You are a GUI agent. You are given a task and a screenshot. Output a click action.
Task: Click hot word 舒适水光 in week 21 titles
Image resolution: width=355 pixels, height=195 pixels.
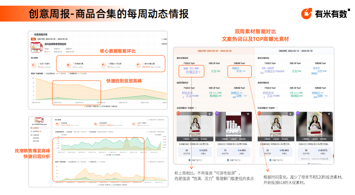pyautogui.click(x=187, y=93)
